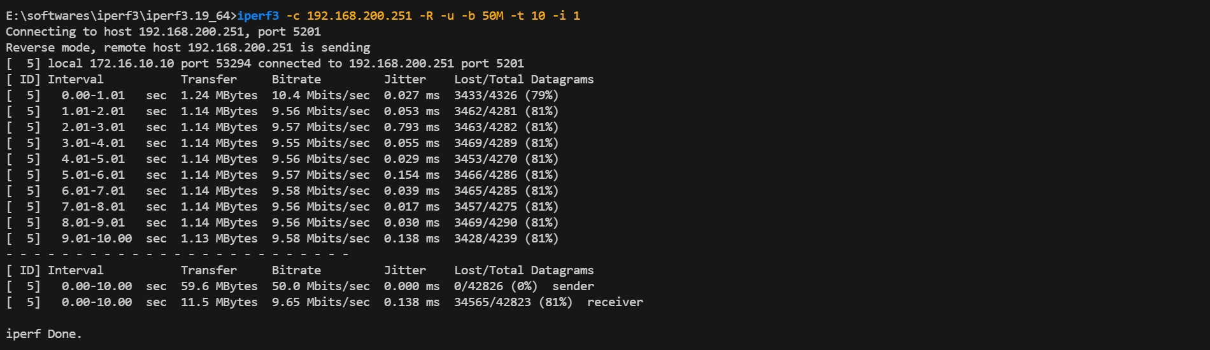Click the 'receiver' summary label
The height and width of the screenshot is (350, 1210).
click(615, 302)
